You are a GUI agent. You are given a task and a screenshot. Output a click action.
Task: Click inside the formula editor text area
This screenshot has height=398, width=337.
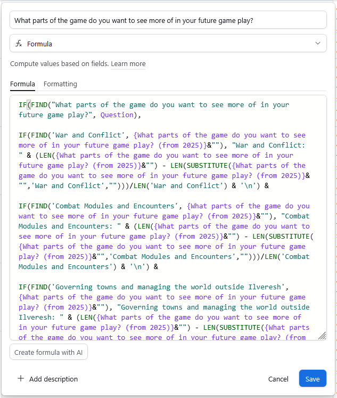click(168, 218)
